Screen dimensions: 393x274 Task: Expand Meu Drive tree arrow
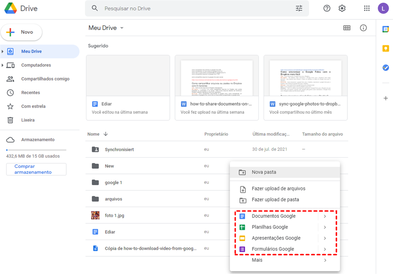click(x=3, y=51)
